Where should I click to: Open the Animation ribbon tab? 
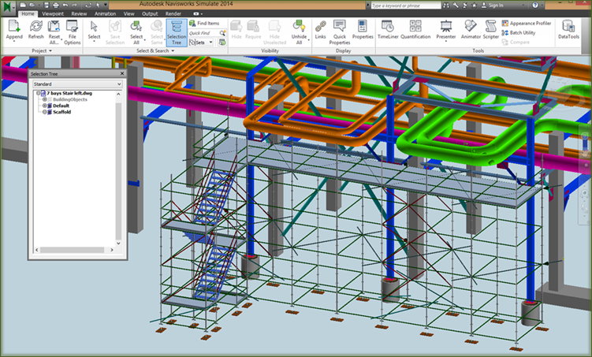105,13
